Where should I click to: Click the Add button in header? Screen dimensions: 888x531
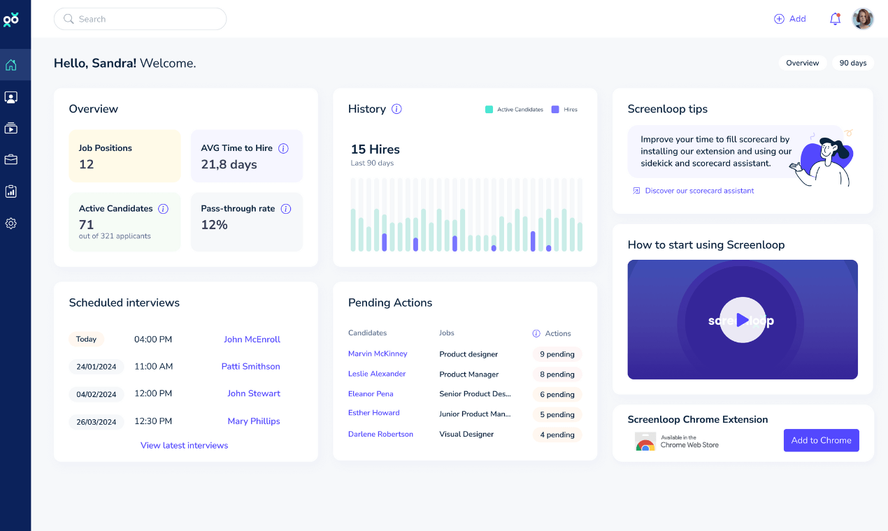(x=789, y=19)
